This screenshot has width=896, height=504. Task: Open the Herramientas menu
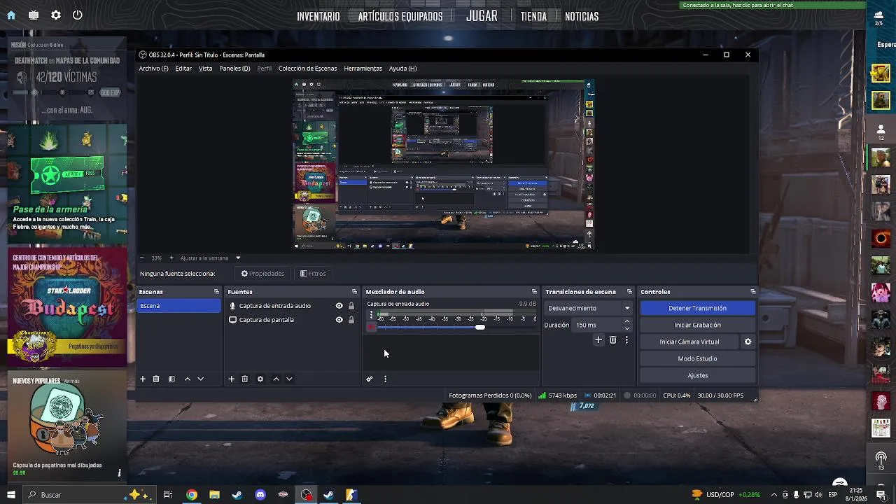tap(363, 69)
